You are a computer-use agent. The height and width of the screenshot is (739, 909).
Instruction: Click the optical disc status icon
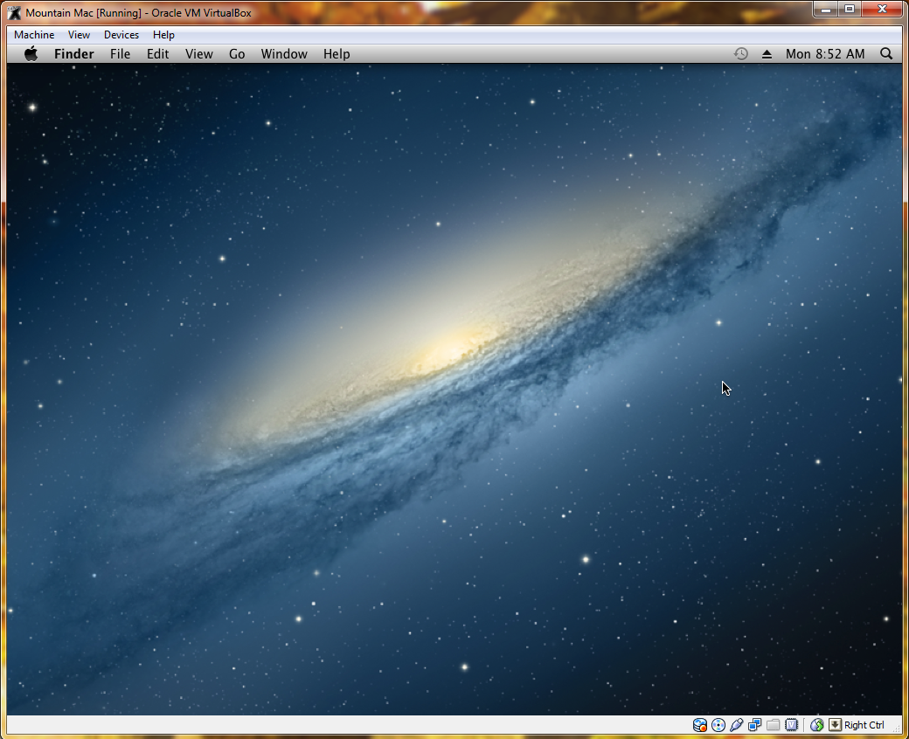coord(718,725)
